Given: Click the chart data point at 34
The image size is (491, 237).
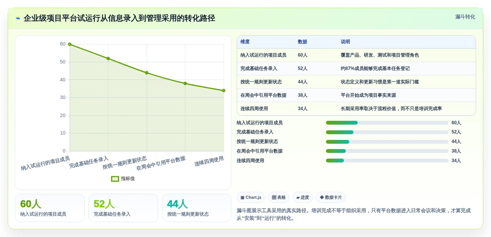Looking at the screenshot, I should pos(224,91).
